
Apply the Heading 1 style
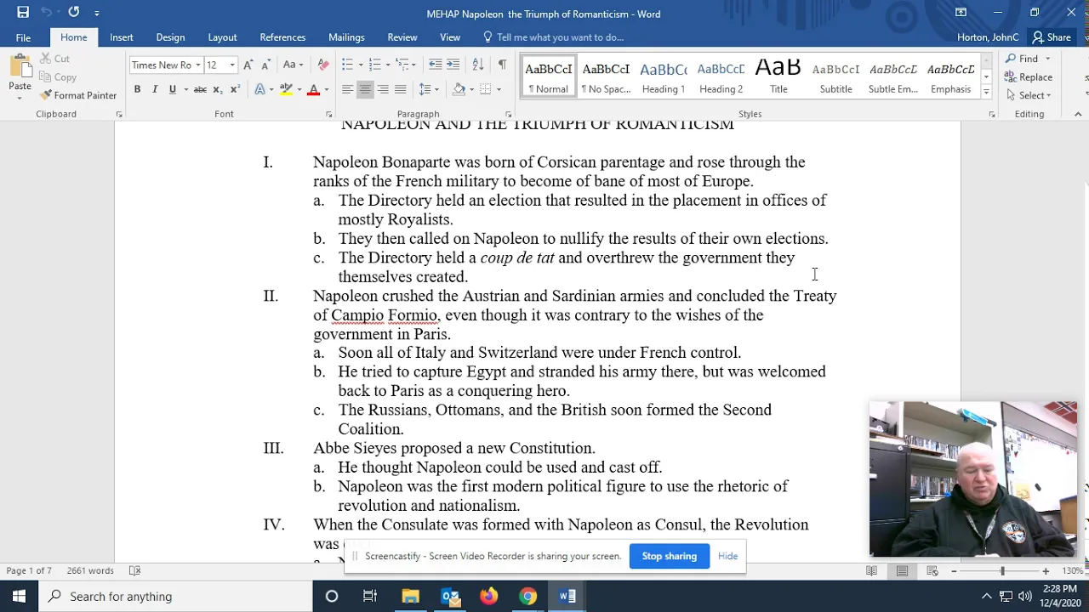664,77
